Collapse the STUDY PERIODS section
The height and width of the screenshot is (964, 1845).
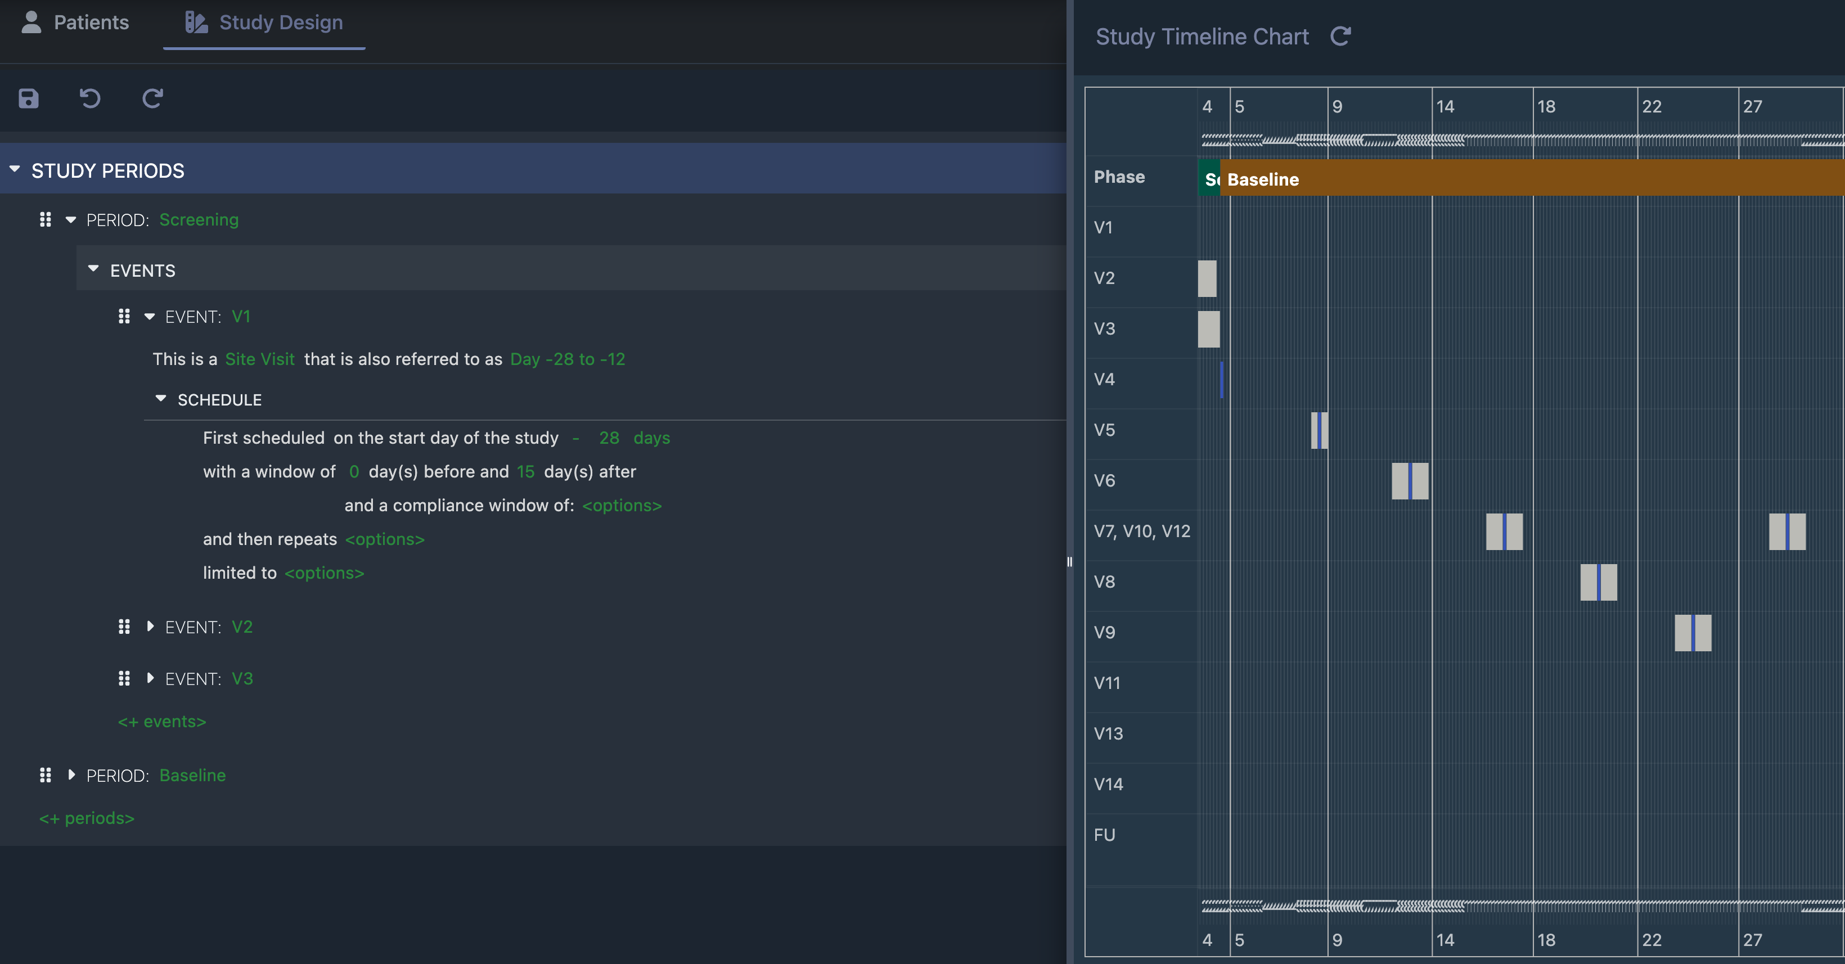click(14, 170)
